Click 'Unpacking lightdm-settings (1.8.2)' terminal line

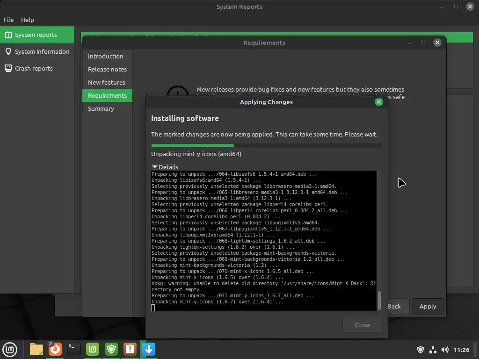click(223, 247)
